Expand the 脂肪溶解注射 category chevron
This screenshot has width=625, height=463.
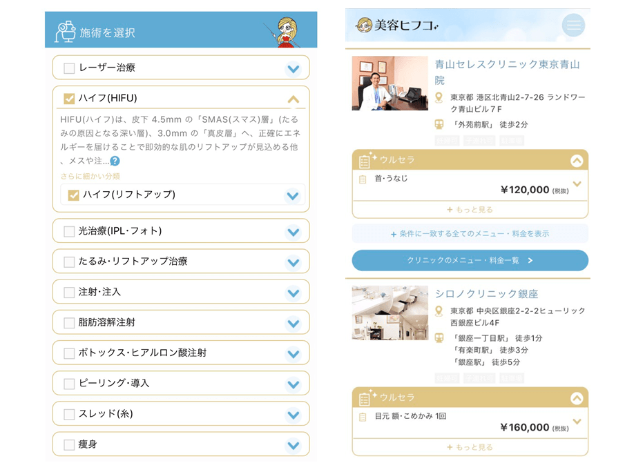[294, 322]
